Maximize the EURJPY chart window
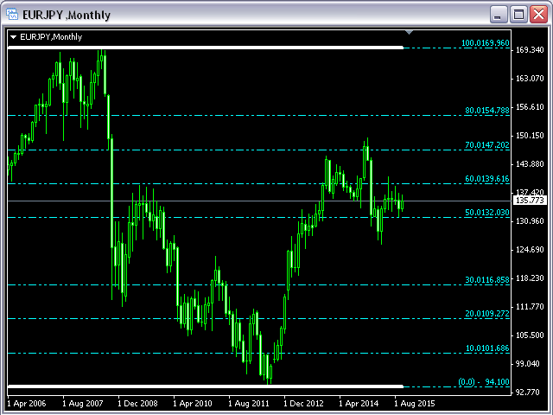553x415 pixels. [518, 15]
